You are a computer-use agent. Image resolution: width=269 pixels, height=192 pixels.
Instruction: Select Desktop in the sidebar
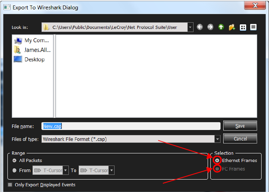[x=29, y=59]
